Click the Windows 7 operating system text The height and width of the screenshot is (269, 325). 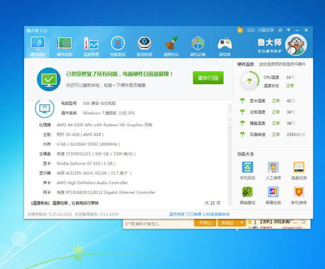109,113
